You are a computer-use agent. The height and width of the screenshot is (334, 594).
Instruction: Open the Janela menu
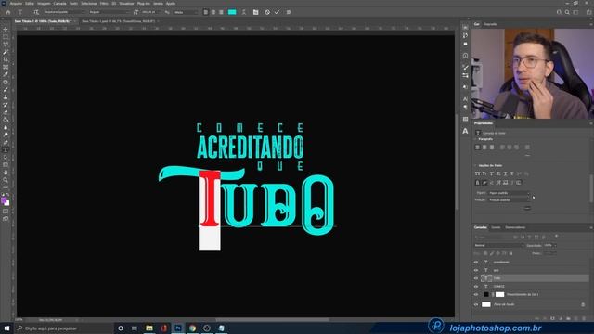(158, 4)
